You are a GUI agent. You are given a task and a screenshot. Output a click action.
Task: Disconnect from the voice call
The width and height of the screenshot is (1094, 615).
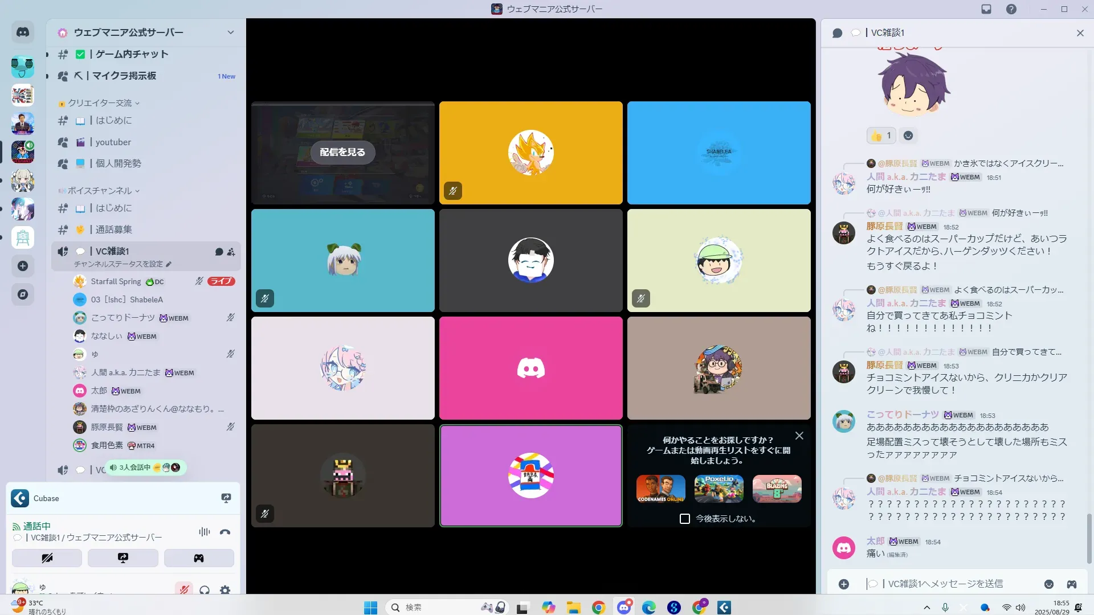pos(225,532)
